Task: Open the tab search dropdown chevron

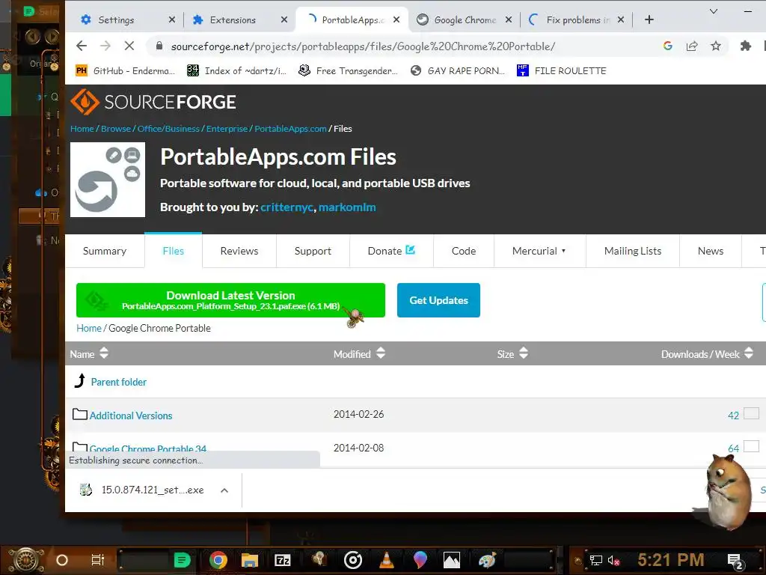Action: tap(714, 11)
